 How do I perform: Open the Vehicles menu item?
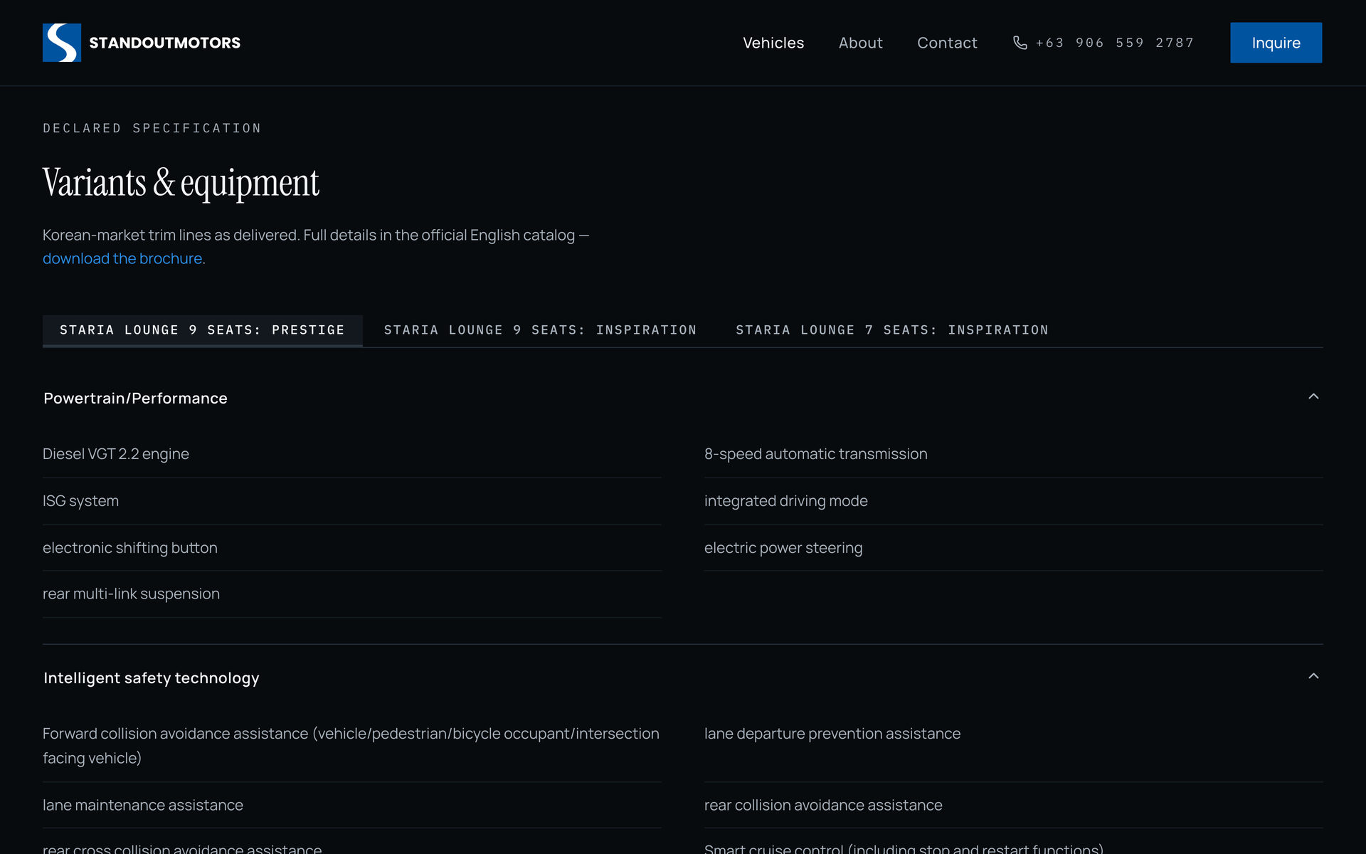pos(773,43)
